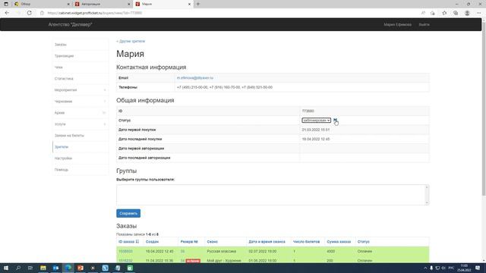486x273 pixels.
Task: Click sort icon next to ID заказа
Action: (x=137, y=241)
